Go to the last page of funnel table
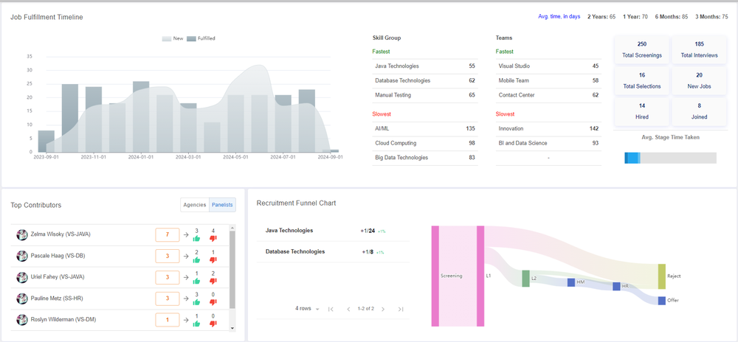Image resolution: width=738 pixels, height=342 pixels. tap(401, 309)
